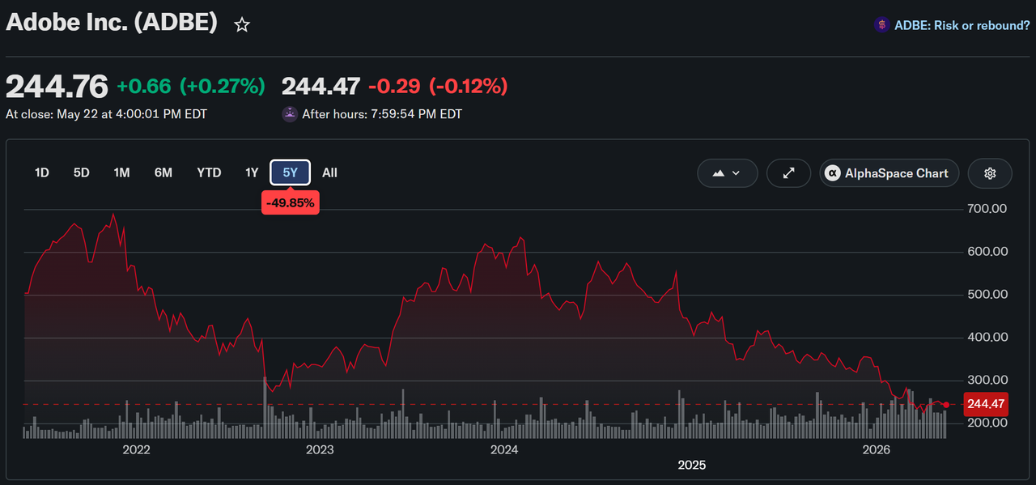Click the 2023 label on time axis
The height and width of the screenshot is (485, 1036).
click(320, 449)
